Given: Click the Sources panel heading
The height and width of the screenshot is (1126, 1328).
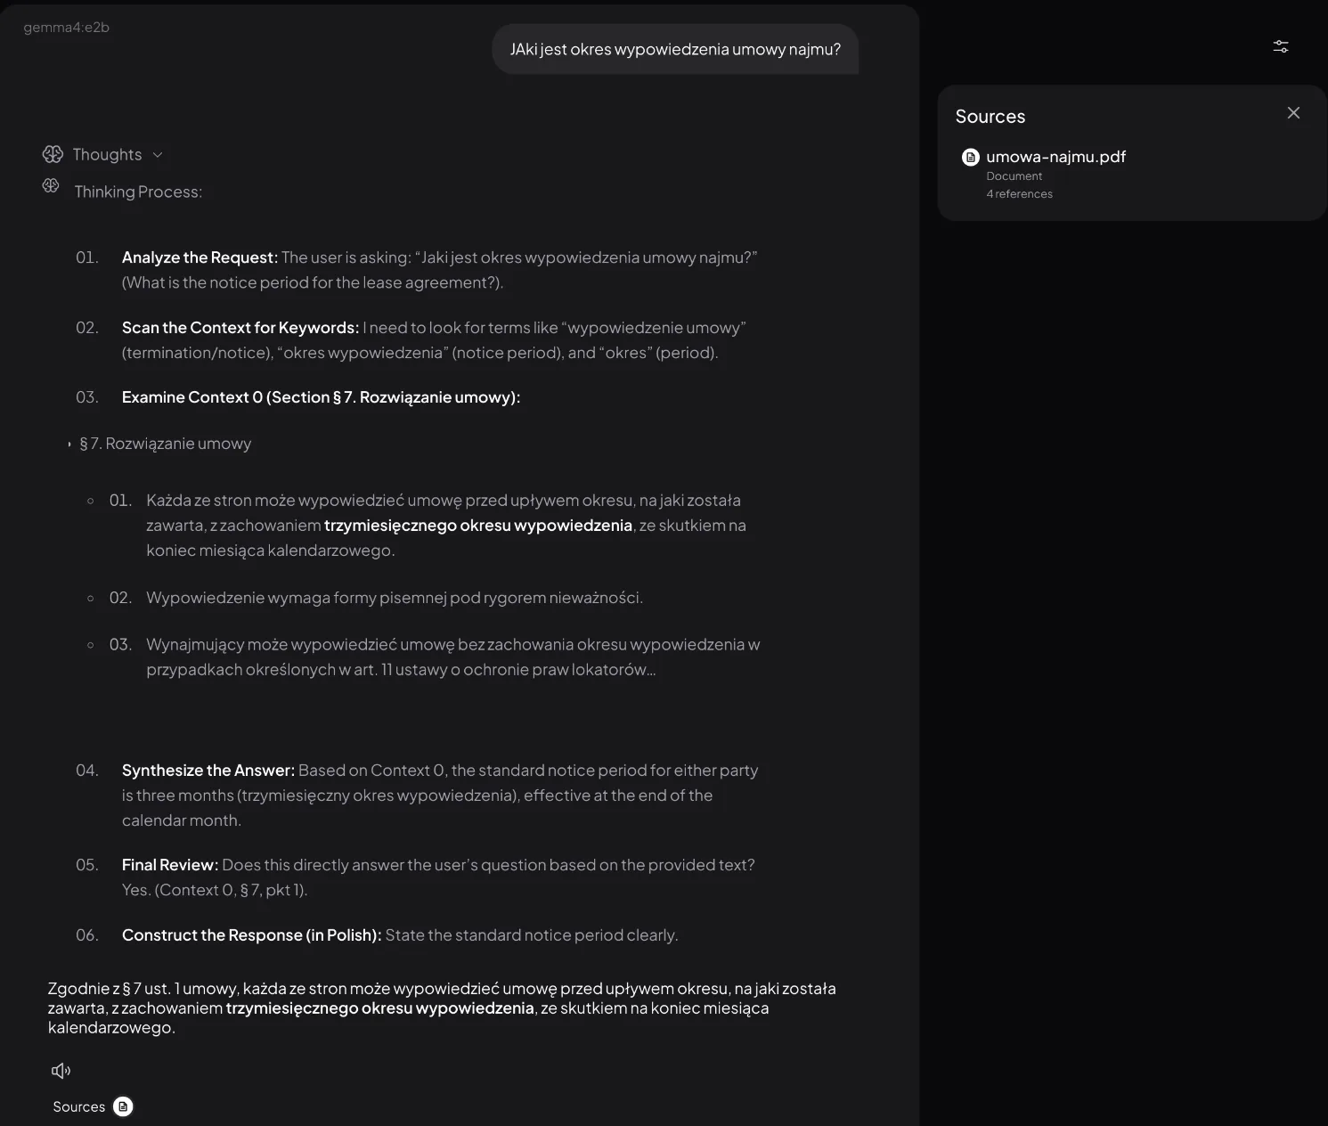Looking at the screenshot, I should coord(990,117).
